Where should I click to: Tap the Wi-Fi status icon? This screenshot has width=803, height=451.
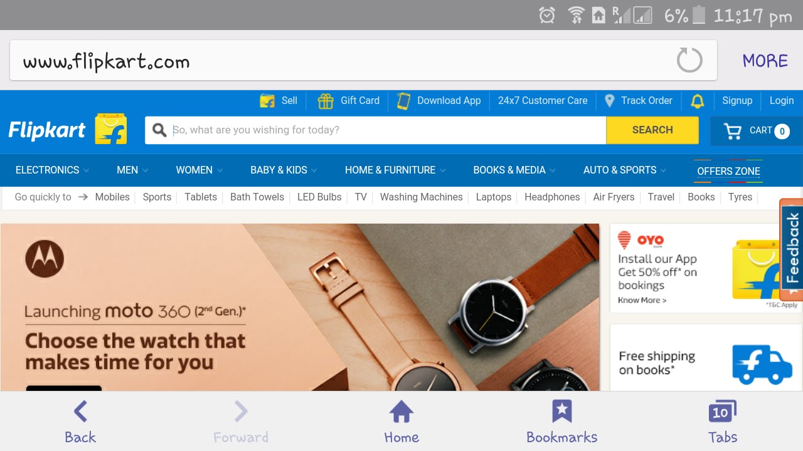coord(576,15)
